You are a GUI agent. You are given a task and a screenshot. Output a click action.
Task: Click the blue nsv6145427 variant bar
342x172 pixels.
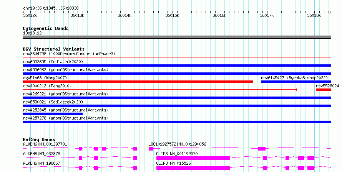(x=296, y=82)
